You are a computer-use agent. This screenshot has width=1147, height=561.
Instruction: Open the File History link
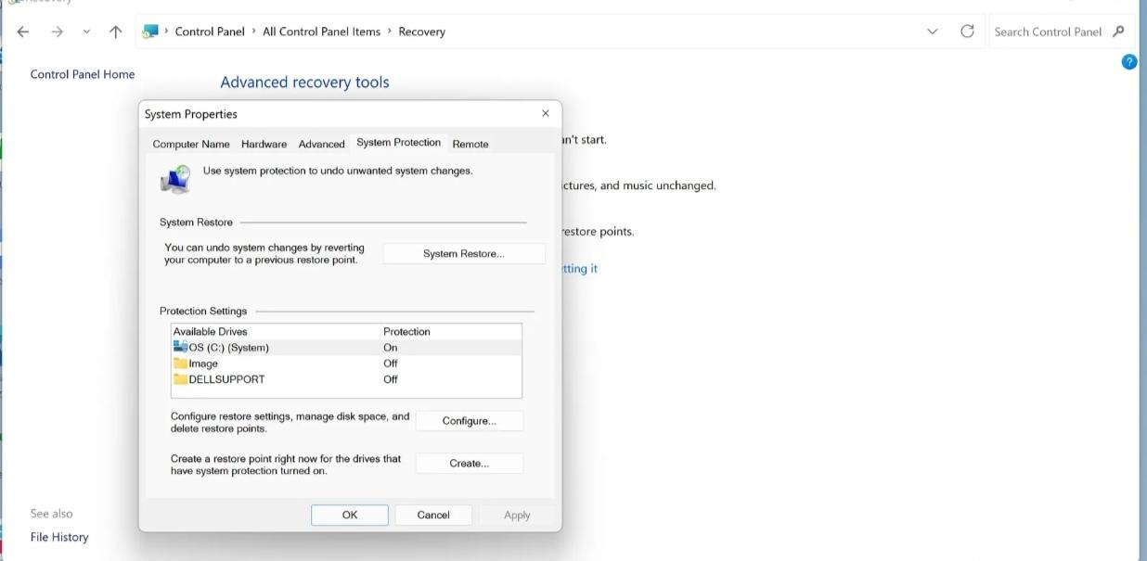tap(59, 537)
